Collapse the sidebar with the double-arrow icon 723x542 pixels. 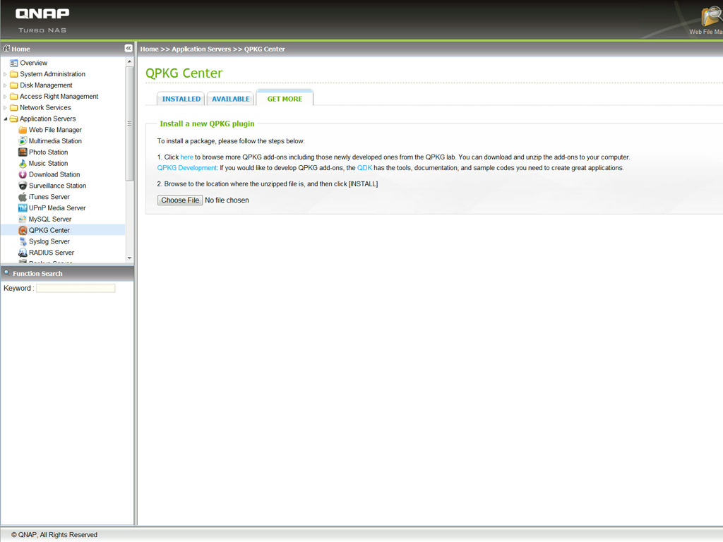tap(129, 49)
